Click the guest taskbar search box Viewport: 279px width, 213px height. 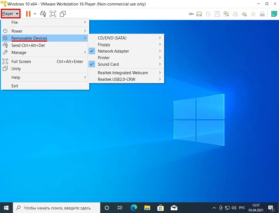coord(57,208)
